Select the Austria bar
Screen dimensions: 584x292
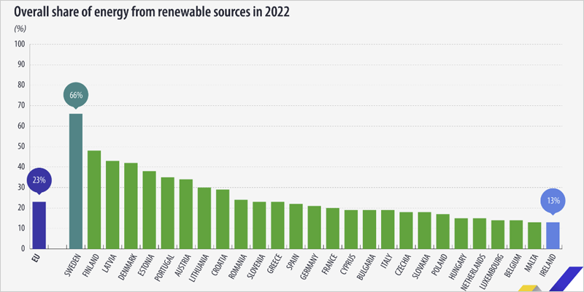point(186,214)
